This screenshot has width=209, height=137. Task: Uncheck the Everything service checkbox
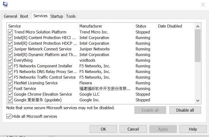click(x=10, y=60)
